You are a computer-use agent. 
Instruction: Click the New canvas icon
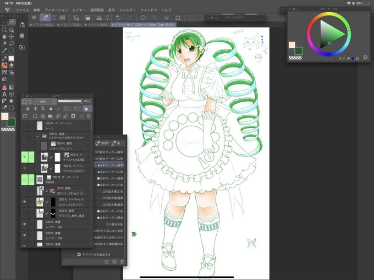pyautogui.click(x=76, y=18)
